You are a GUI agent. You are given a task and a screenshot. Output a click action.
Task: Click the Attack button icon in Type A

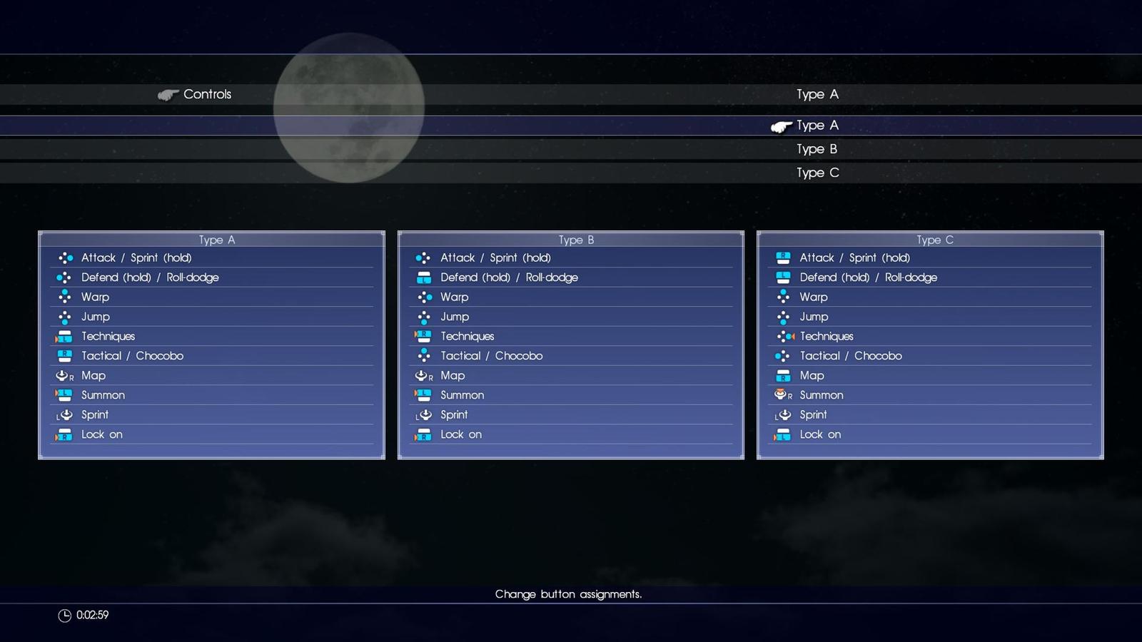point(65,258)
